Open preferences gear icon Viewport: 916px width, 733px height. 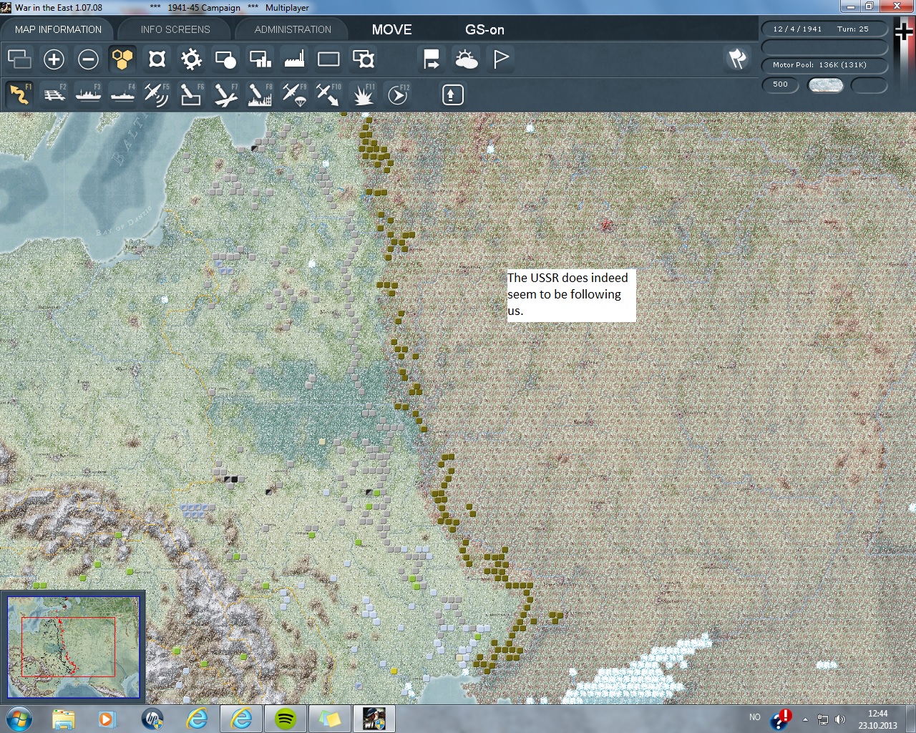coord(191,59)
